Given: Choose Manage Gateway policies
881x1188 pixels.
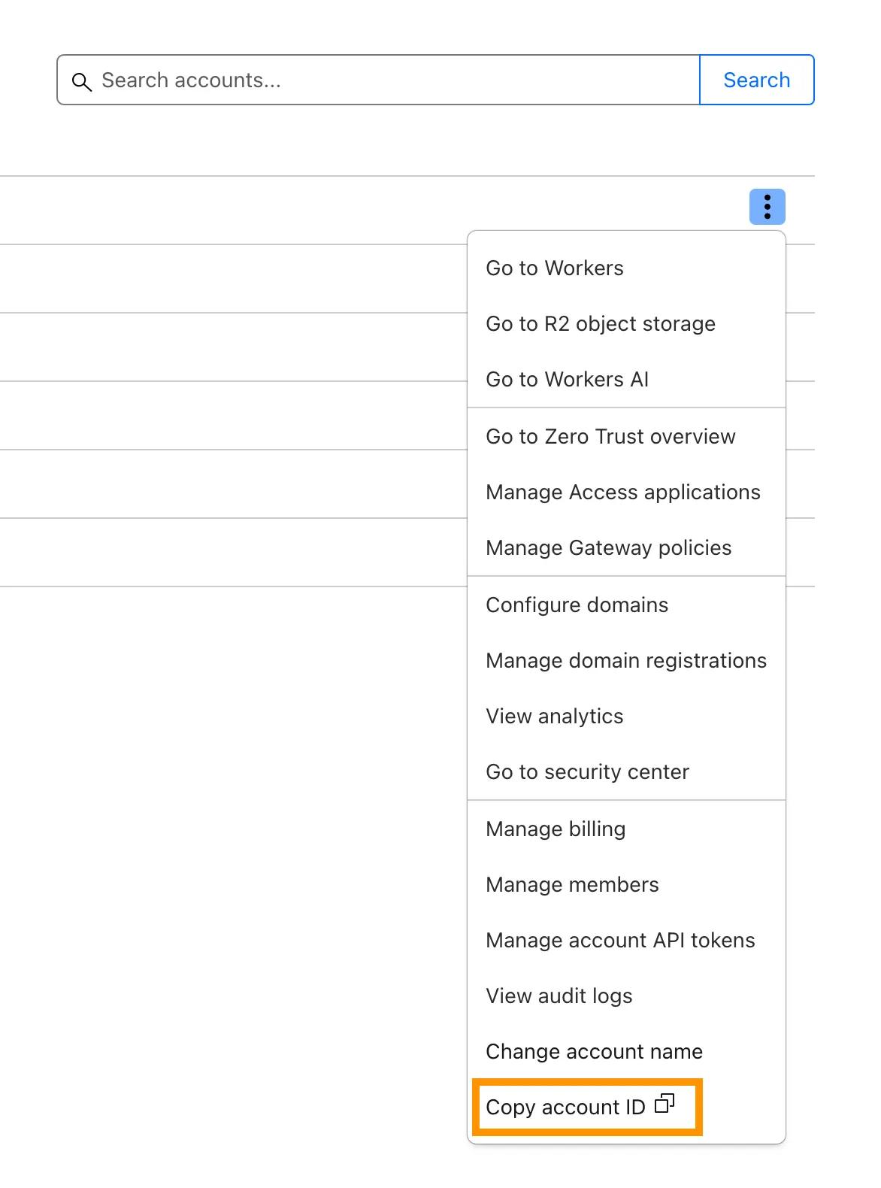Looking at the screenshot, I should click(608, 548).
